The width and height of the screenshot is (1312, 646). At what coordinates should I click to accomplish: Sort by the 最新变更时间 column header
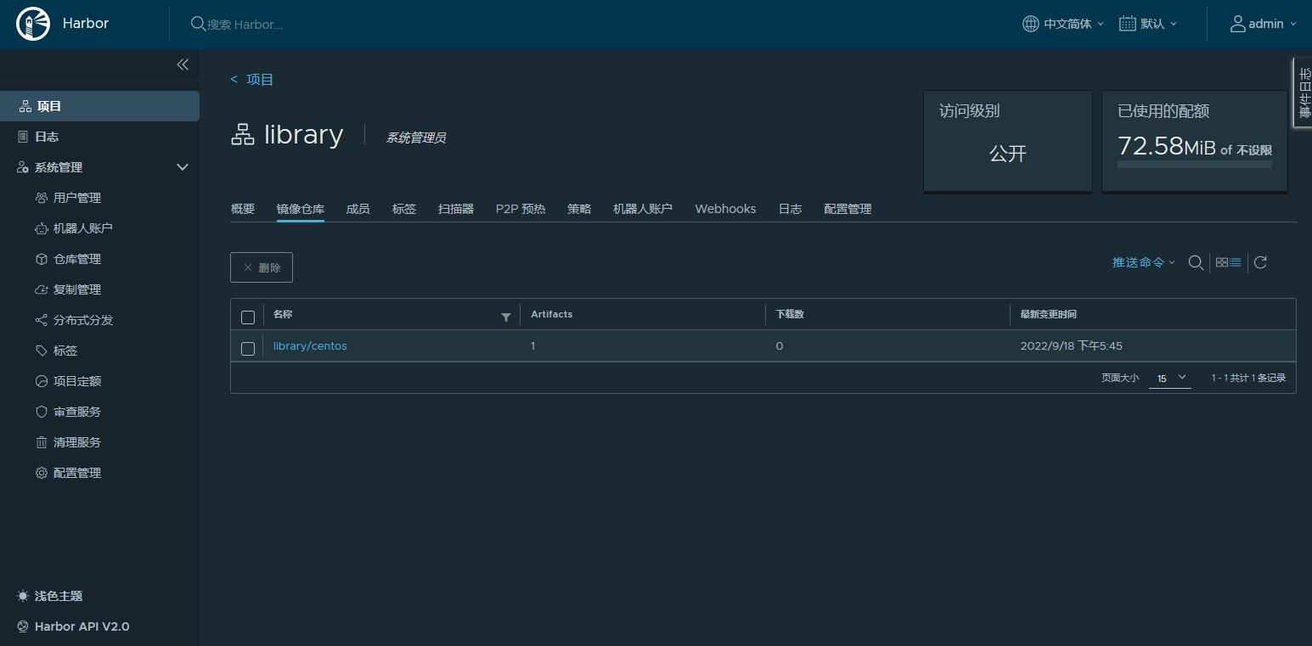point(1049,314)
